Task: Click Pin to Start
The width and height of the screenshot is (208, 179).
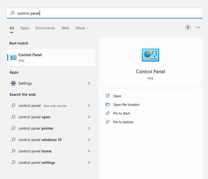Action: click(x=121, y=113)
